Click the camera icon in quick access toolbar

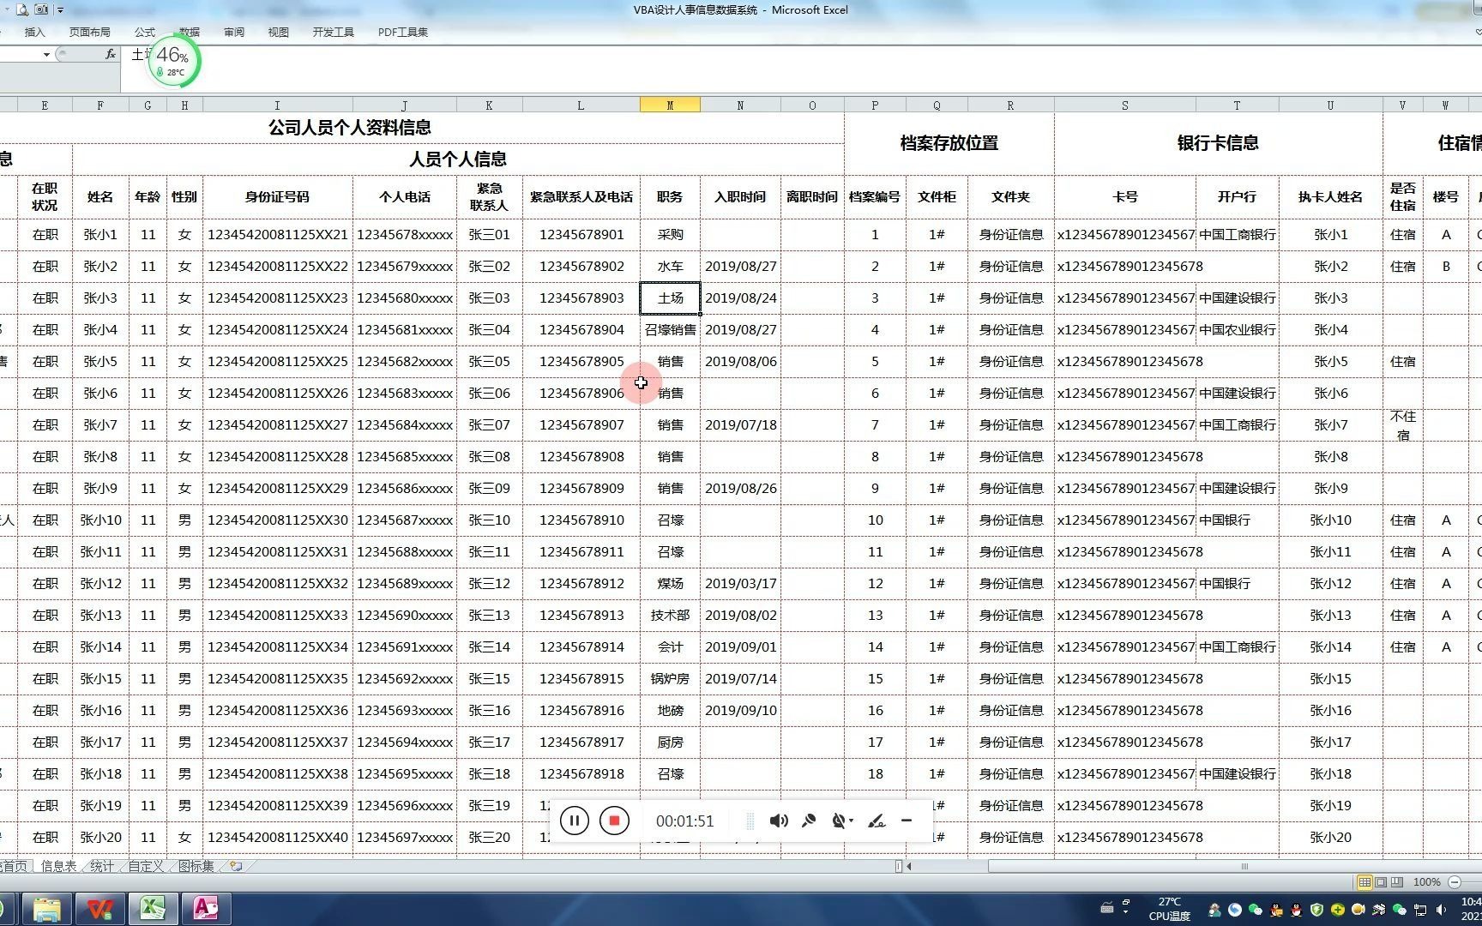coord(41,9)
